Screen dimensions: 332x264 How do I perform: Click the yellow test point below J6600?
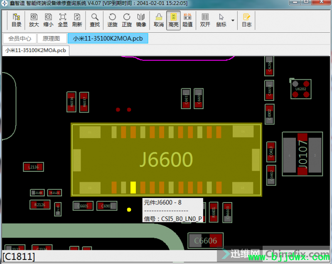(x=129, y=210)
